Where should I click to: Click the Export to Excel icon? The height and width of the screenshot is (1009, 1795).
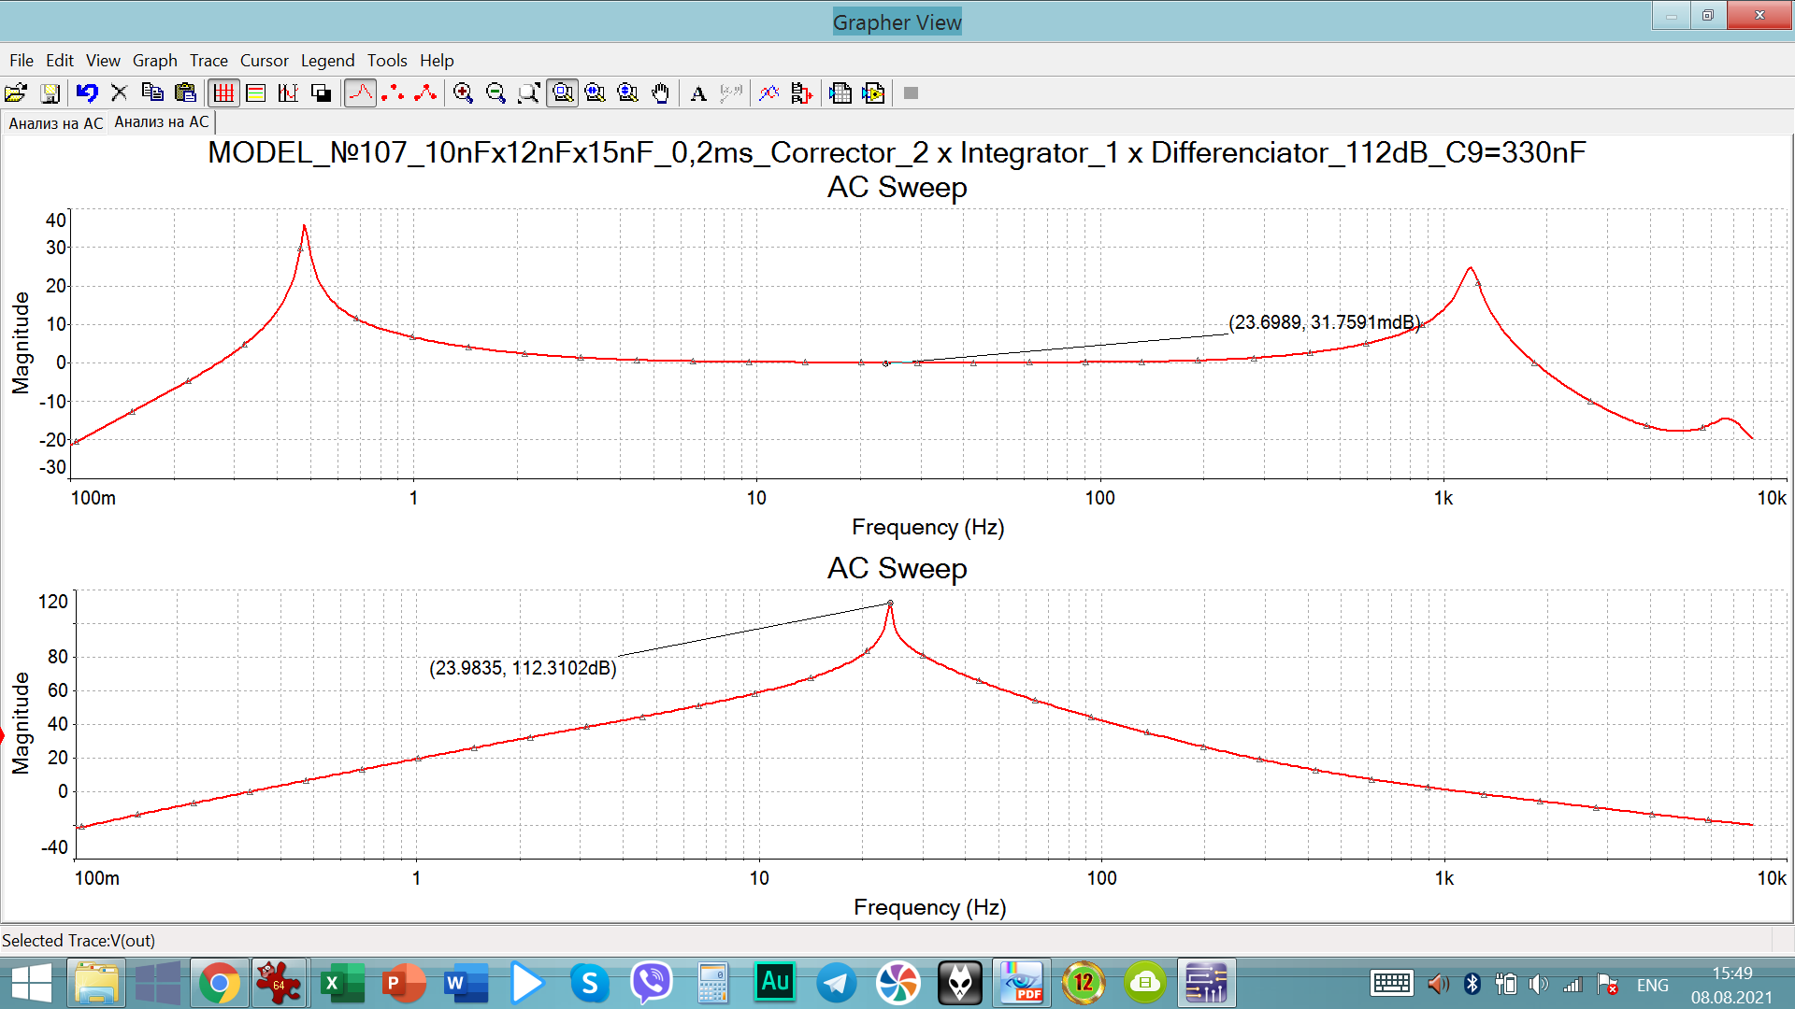click(x=840, y=92)
